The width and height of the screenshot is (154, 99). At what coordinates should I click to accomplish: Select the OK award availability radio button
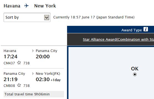(x=135, y=75)
